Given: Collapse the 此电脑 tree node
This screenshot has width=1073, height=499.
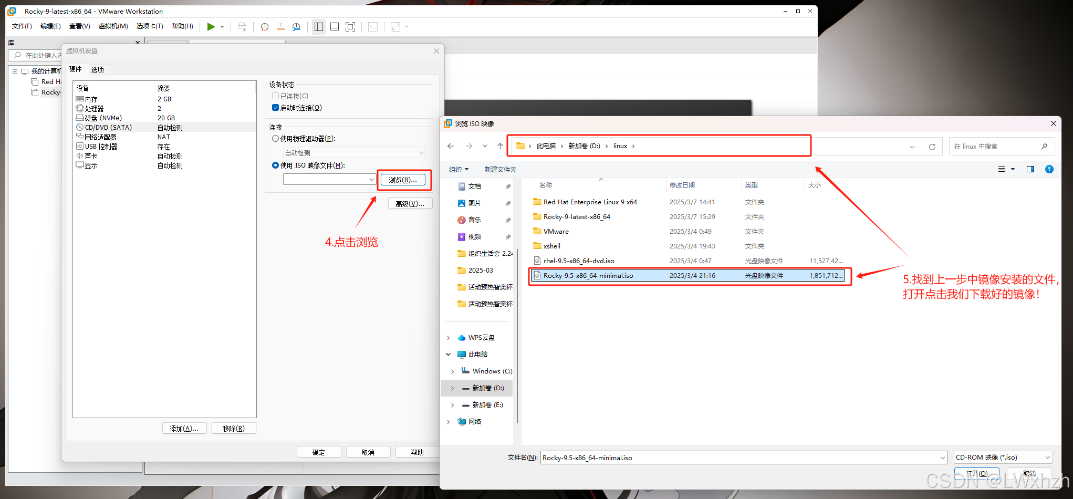Looking at the screenshot, I should pyautogui.click(x=449, y=355).
